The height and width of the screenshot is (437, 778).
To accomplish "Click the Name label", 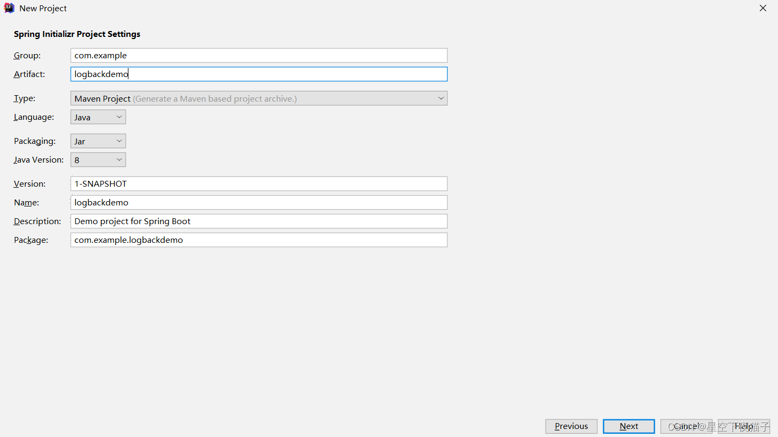I will click(x=26, y=203).
